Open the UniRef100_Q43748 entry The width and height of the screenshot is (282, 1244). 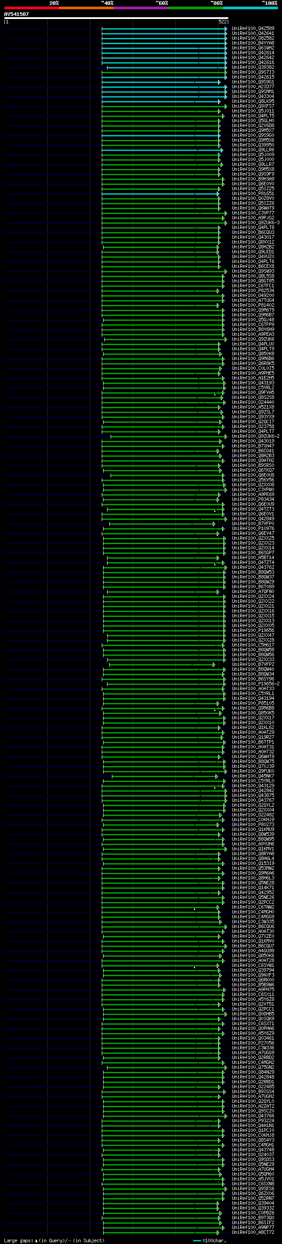[x=252, y=1150]
